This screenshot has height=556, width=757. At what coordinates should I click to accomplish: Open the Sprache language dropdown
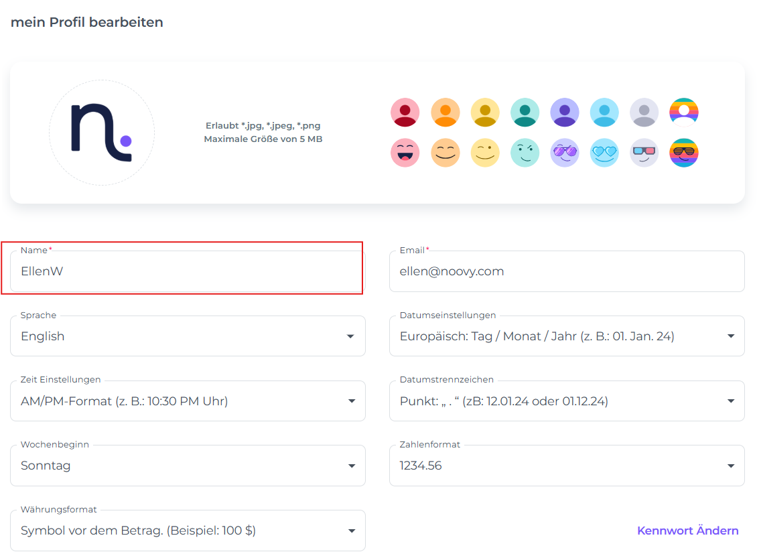[x=188, y=336]
